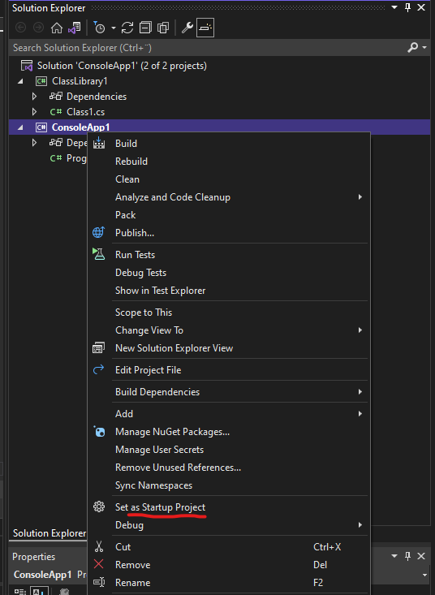Screen dimensions: 435x595
Task: Choose Rebuild from the context menu
Action: [x=131, y=162]
